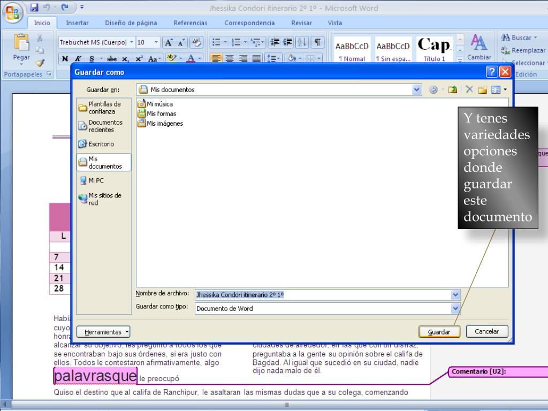The height and width of the screenshot is (411, 548).
Task: Click the Save icon in quick access toolbar
Action: point(34,7)
